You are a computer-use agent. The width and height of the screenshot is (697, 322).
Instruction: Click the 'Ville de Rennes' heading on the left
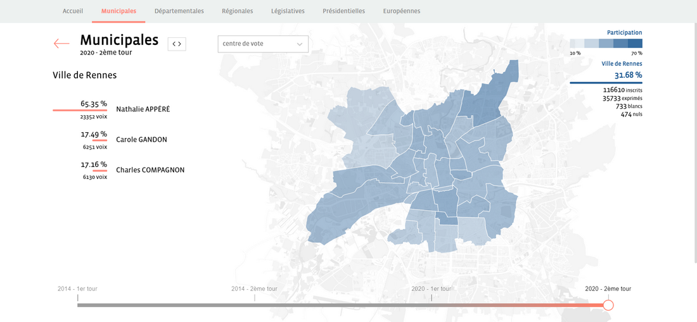[84, 75]
